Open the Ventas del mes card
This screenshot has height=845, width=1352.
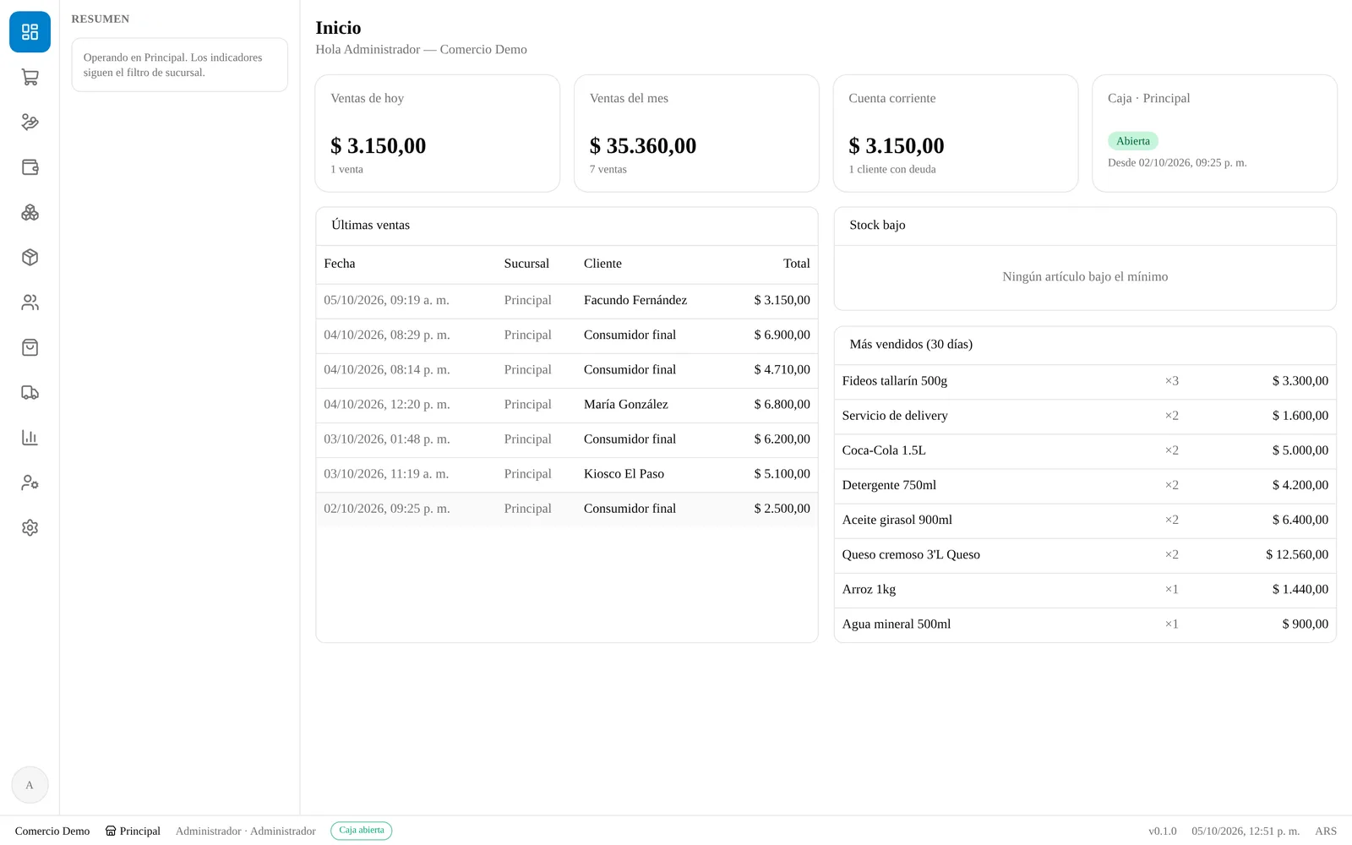click(696, 134)
